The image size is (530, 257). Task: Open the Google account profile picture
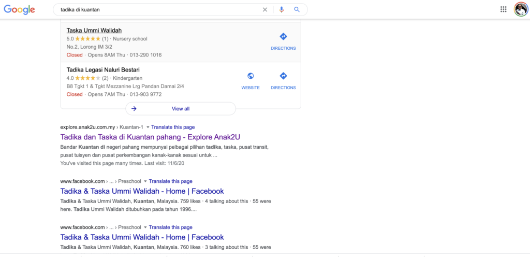pyautogui.click(x=521, y=9)
